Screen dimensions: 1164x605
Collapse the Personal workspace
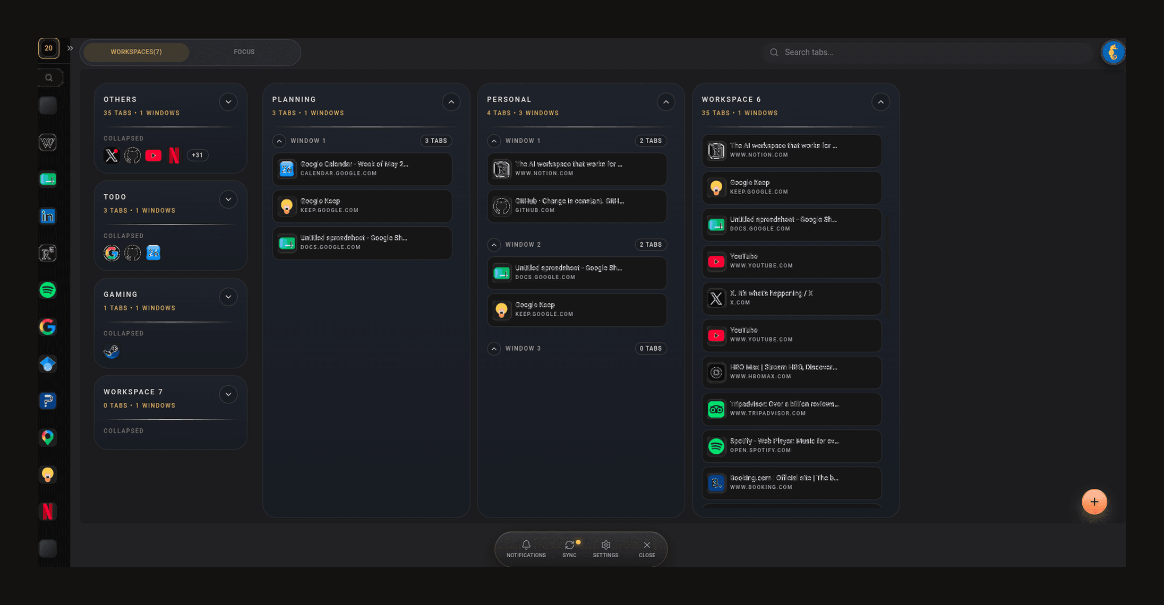666,102
